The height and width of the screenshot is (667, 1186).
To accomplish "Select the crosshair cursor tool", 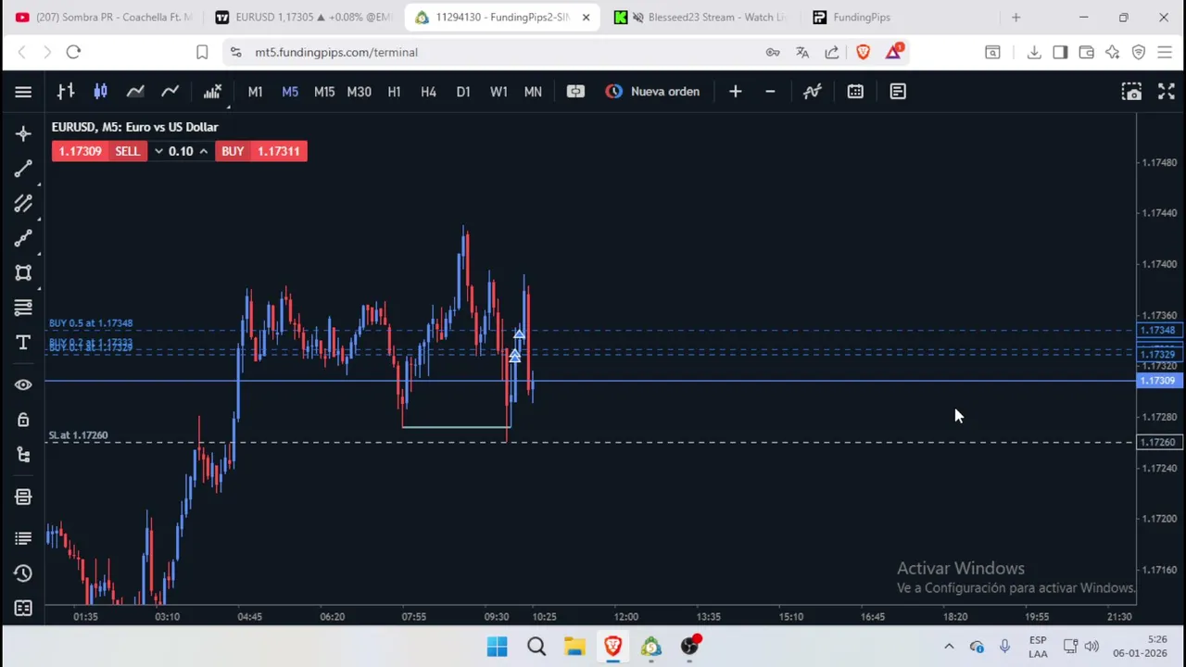I will click(x=23, y=134).
